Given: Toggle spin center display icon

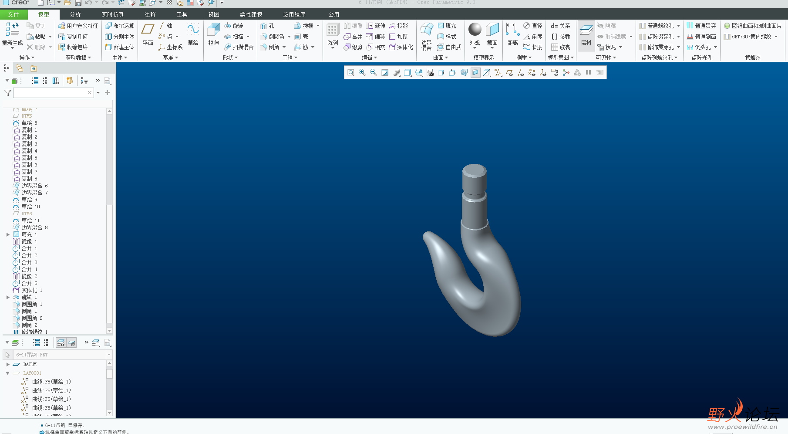Looking at the screenshot, I should (566, 72).
